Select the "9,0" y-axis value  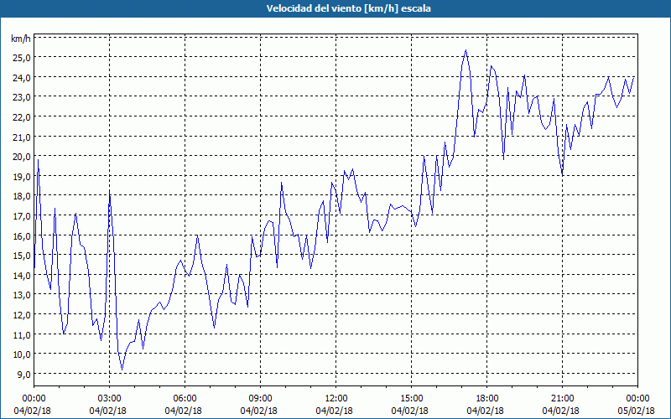click(23, 374)
